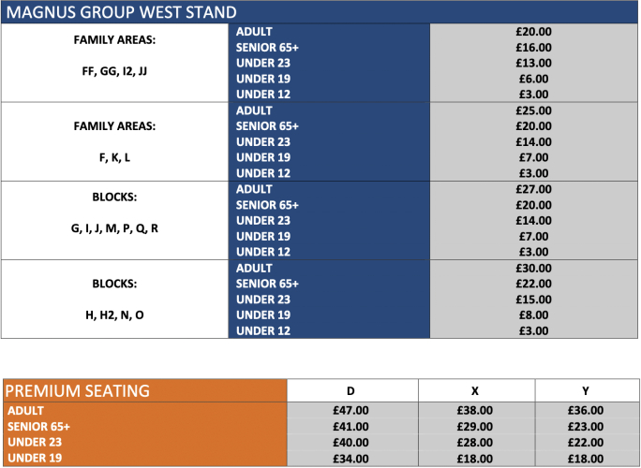Click the £34.00 Under 19 premium price

click(350, 459)
